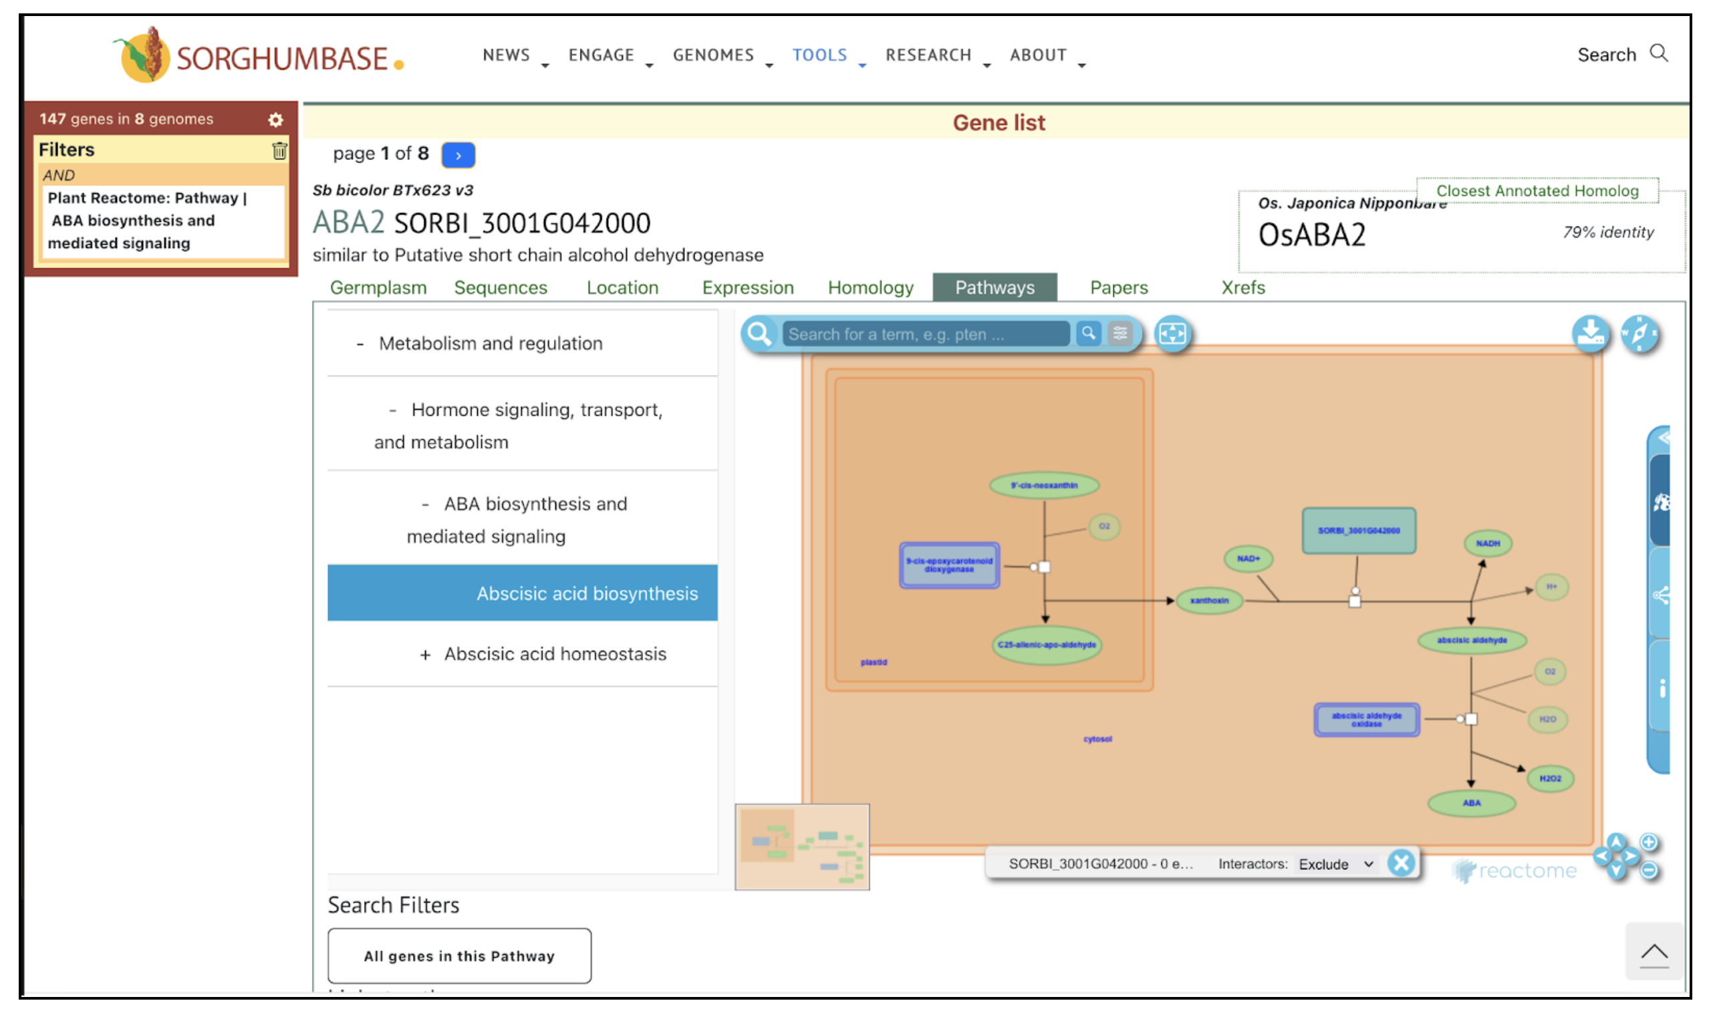1711x1013 pixels.
Task: Open the gear settings for genomes
Action: [275, 120]
